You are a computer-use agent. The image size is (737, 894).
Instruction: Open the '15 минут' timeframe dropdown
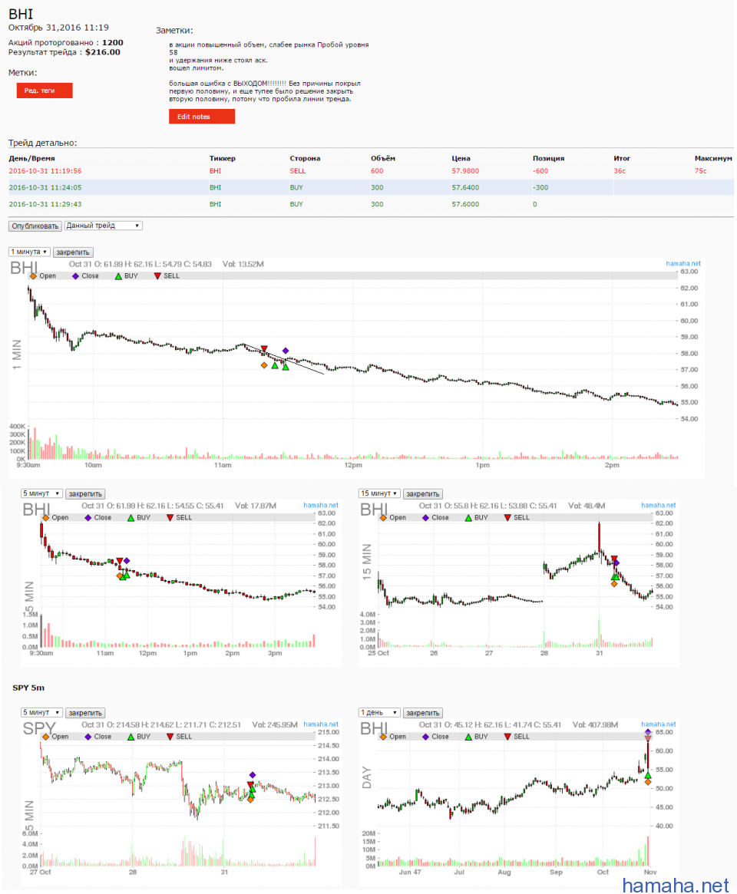click(x=379, y=493)
